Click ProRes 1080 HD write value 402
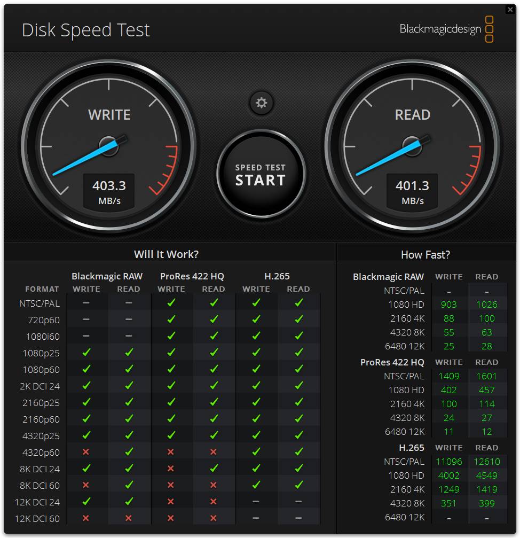This screenshot has height=538, width=520. 448,390
